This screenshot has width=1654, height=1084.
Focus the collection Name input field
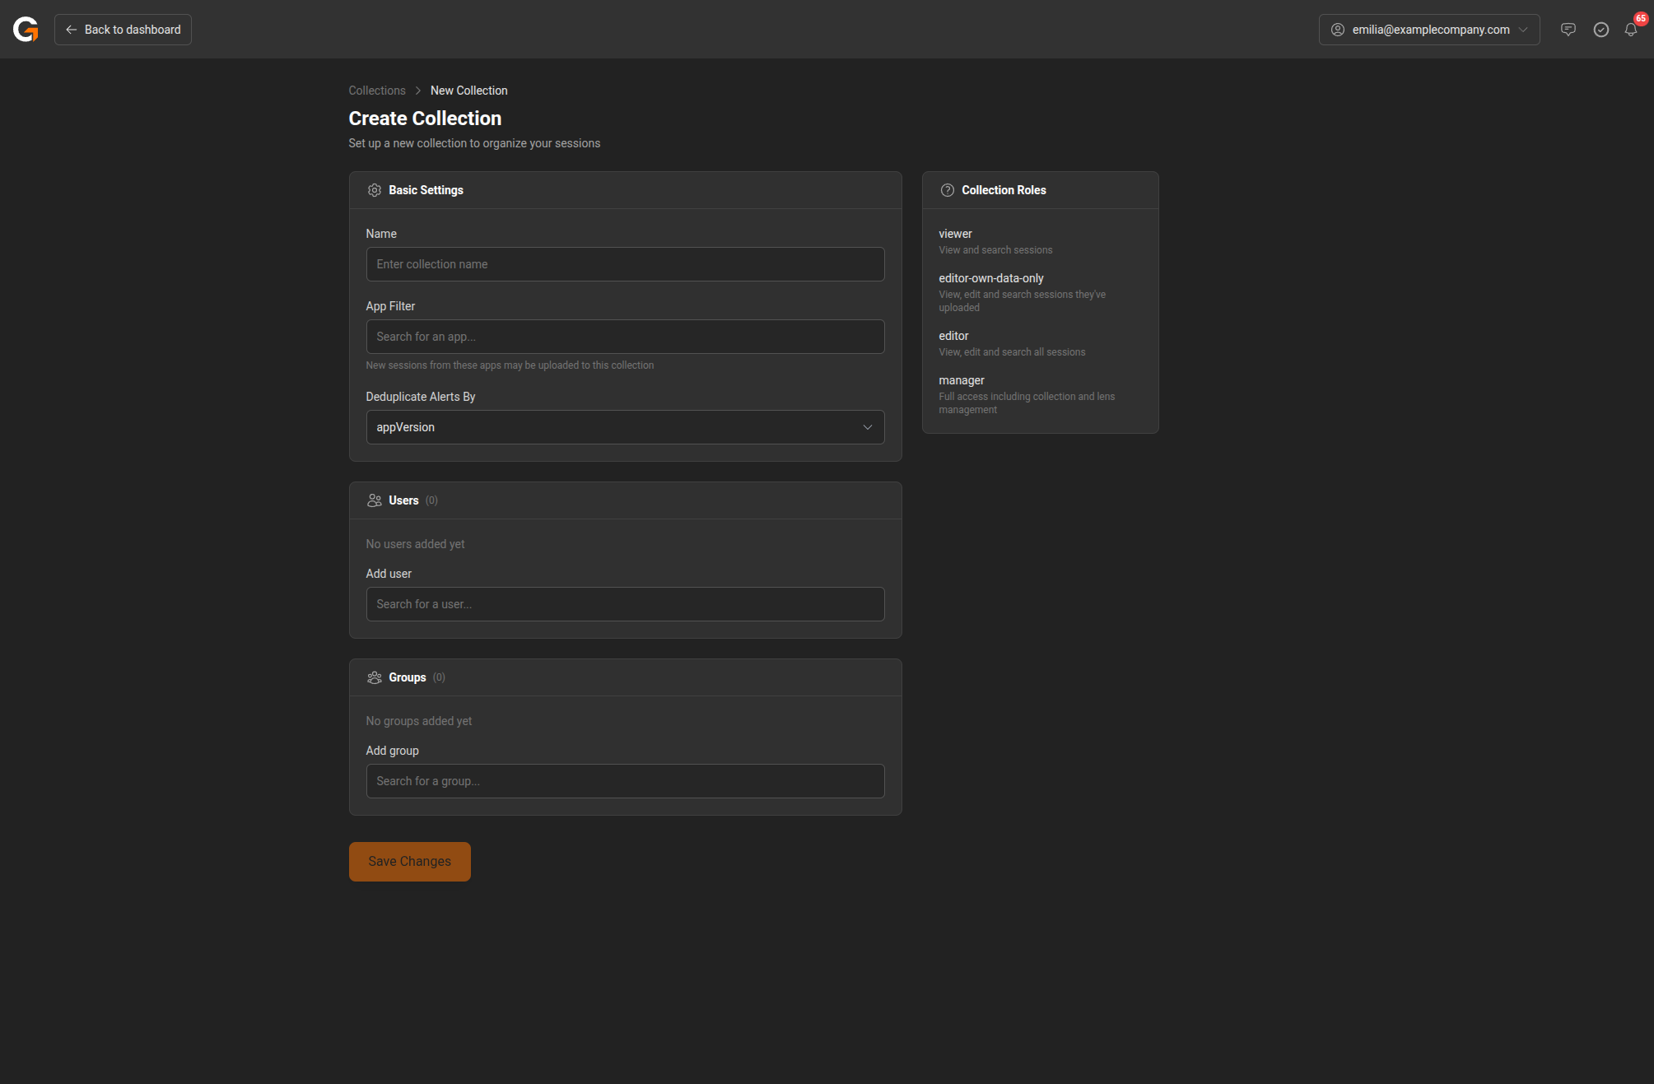(624, 264)
